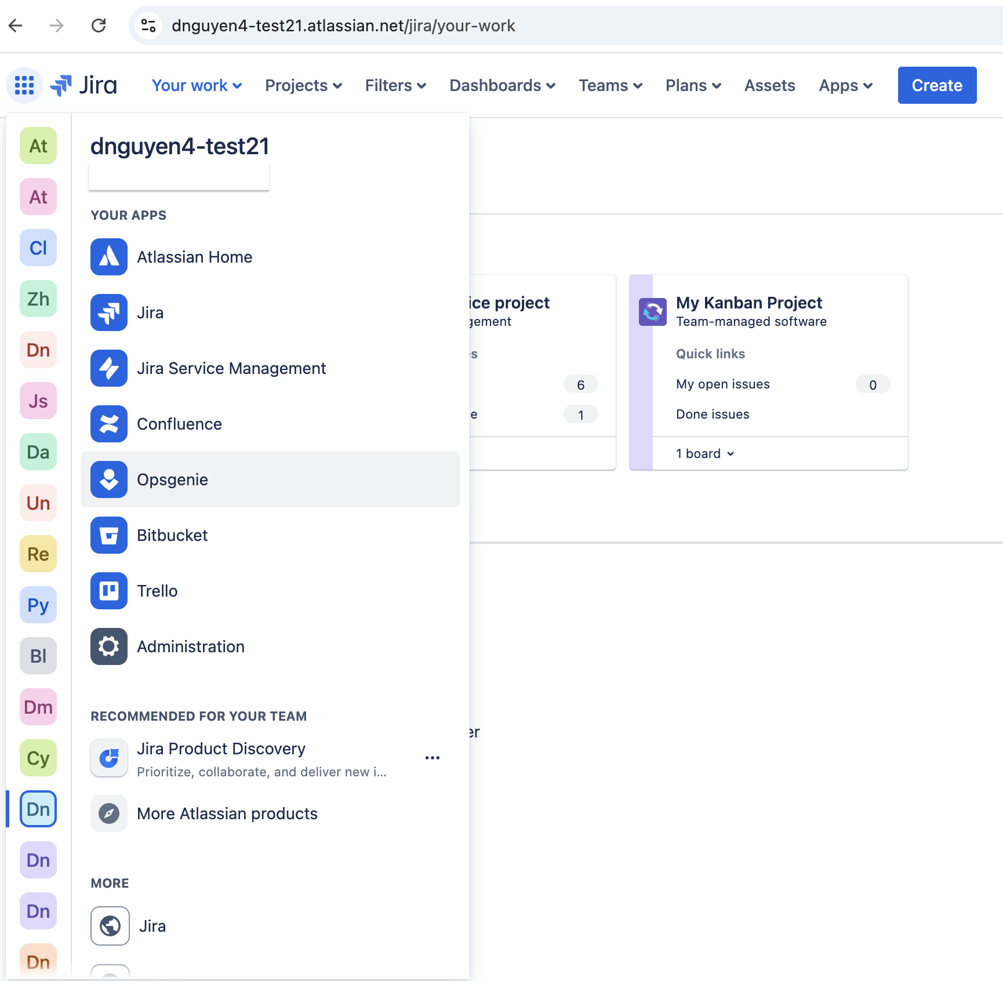Click the 6 issue count badge
1003x981 pixels.
pos(581,384)
